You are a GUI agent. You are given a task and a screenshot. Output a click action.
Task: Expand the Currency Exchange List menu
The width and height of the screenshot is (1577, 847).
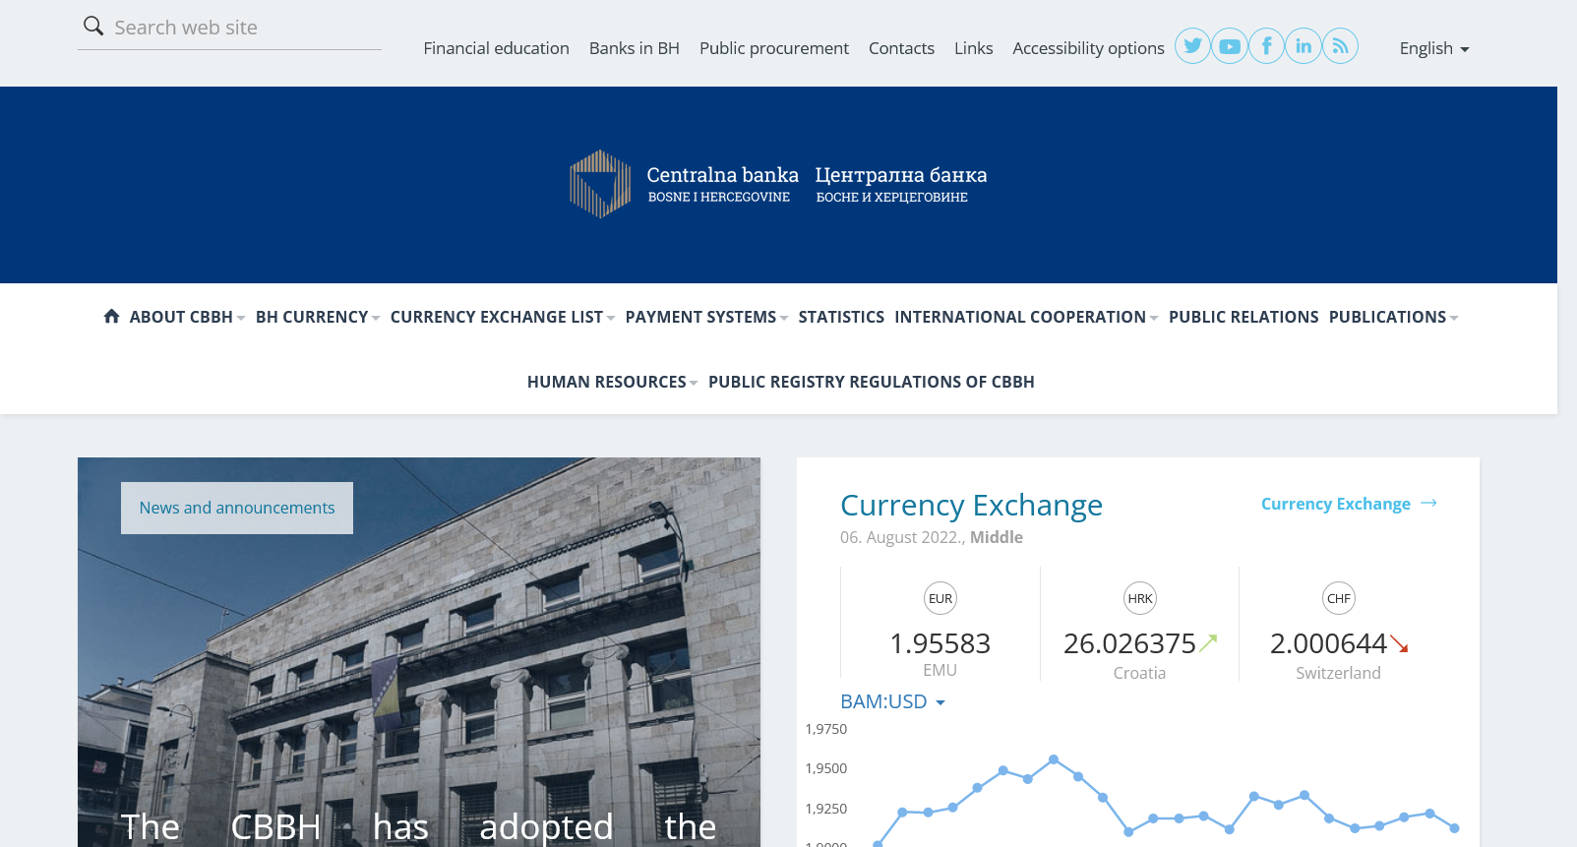point(502,317)
